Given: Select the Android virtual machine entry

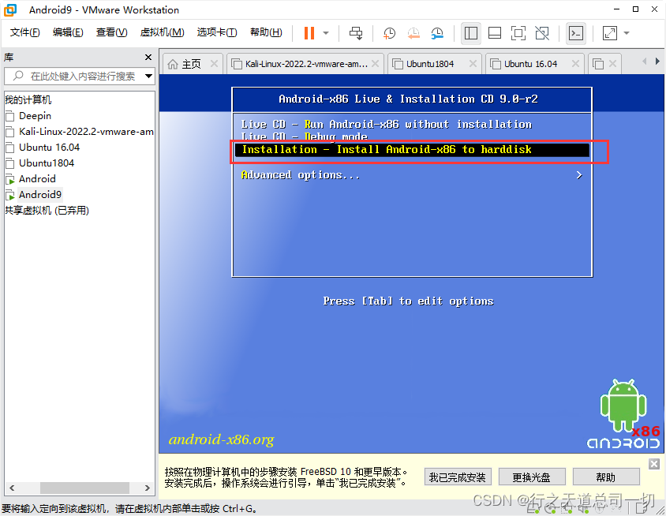Looking at the screenshot, I should pos(37,179).
